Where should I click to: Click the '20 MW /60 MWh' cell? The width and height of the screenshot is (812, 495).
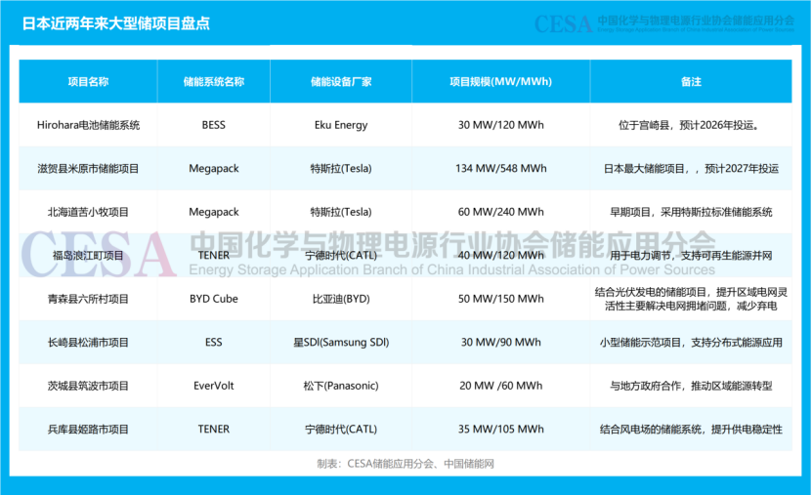[500, 386]
